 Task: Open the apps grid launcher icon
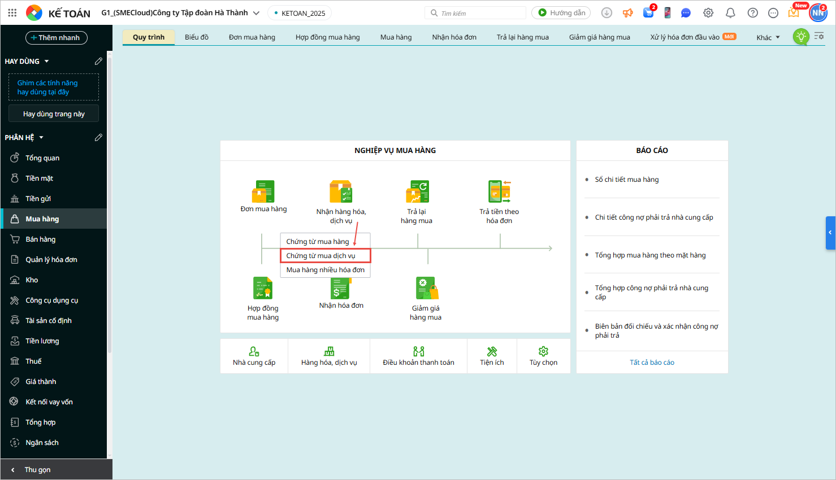pyautogui.click(x=12, y=12)
